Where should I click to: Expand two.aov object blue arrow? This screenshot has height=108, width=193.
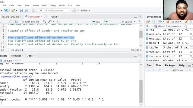147,56
